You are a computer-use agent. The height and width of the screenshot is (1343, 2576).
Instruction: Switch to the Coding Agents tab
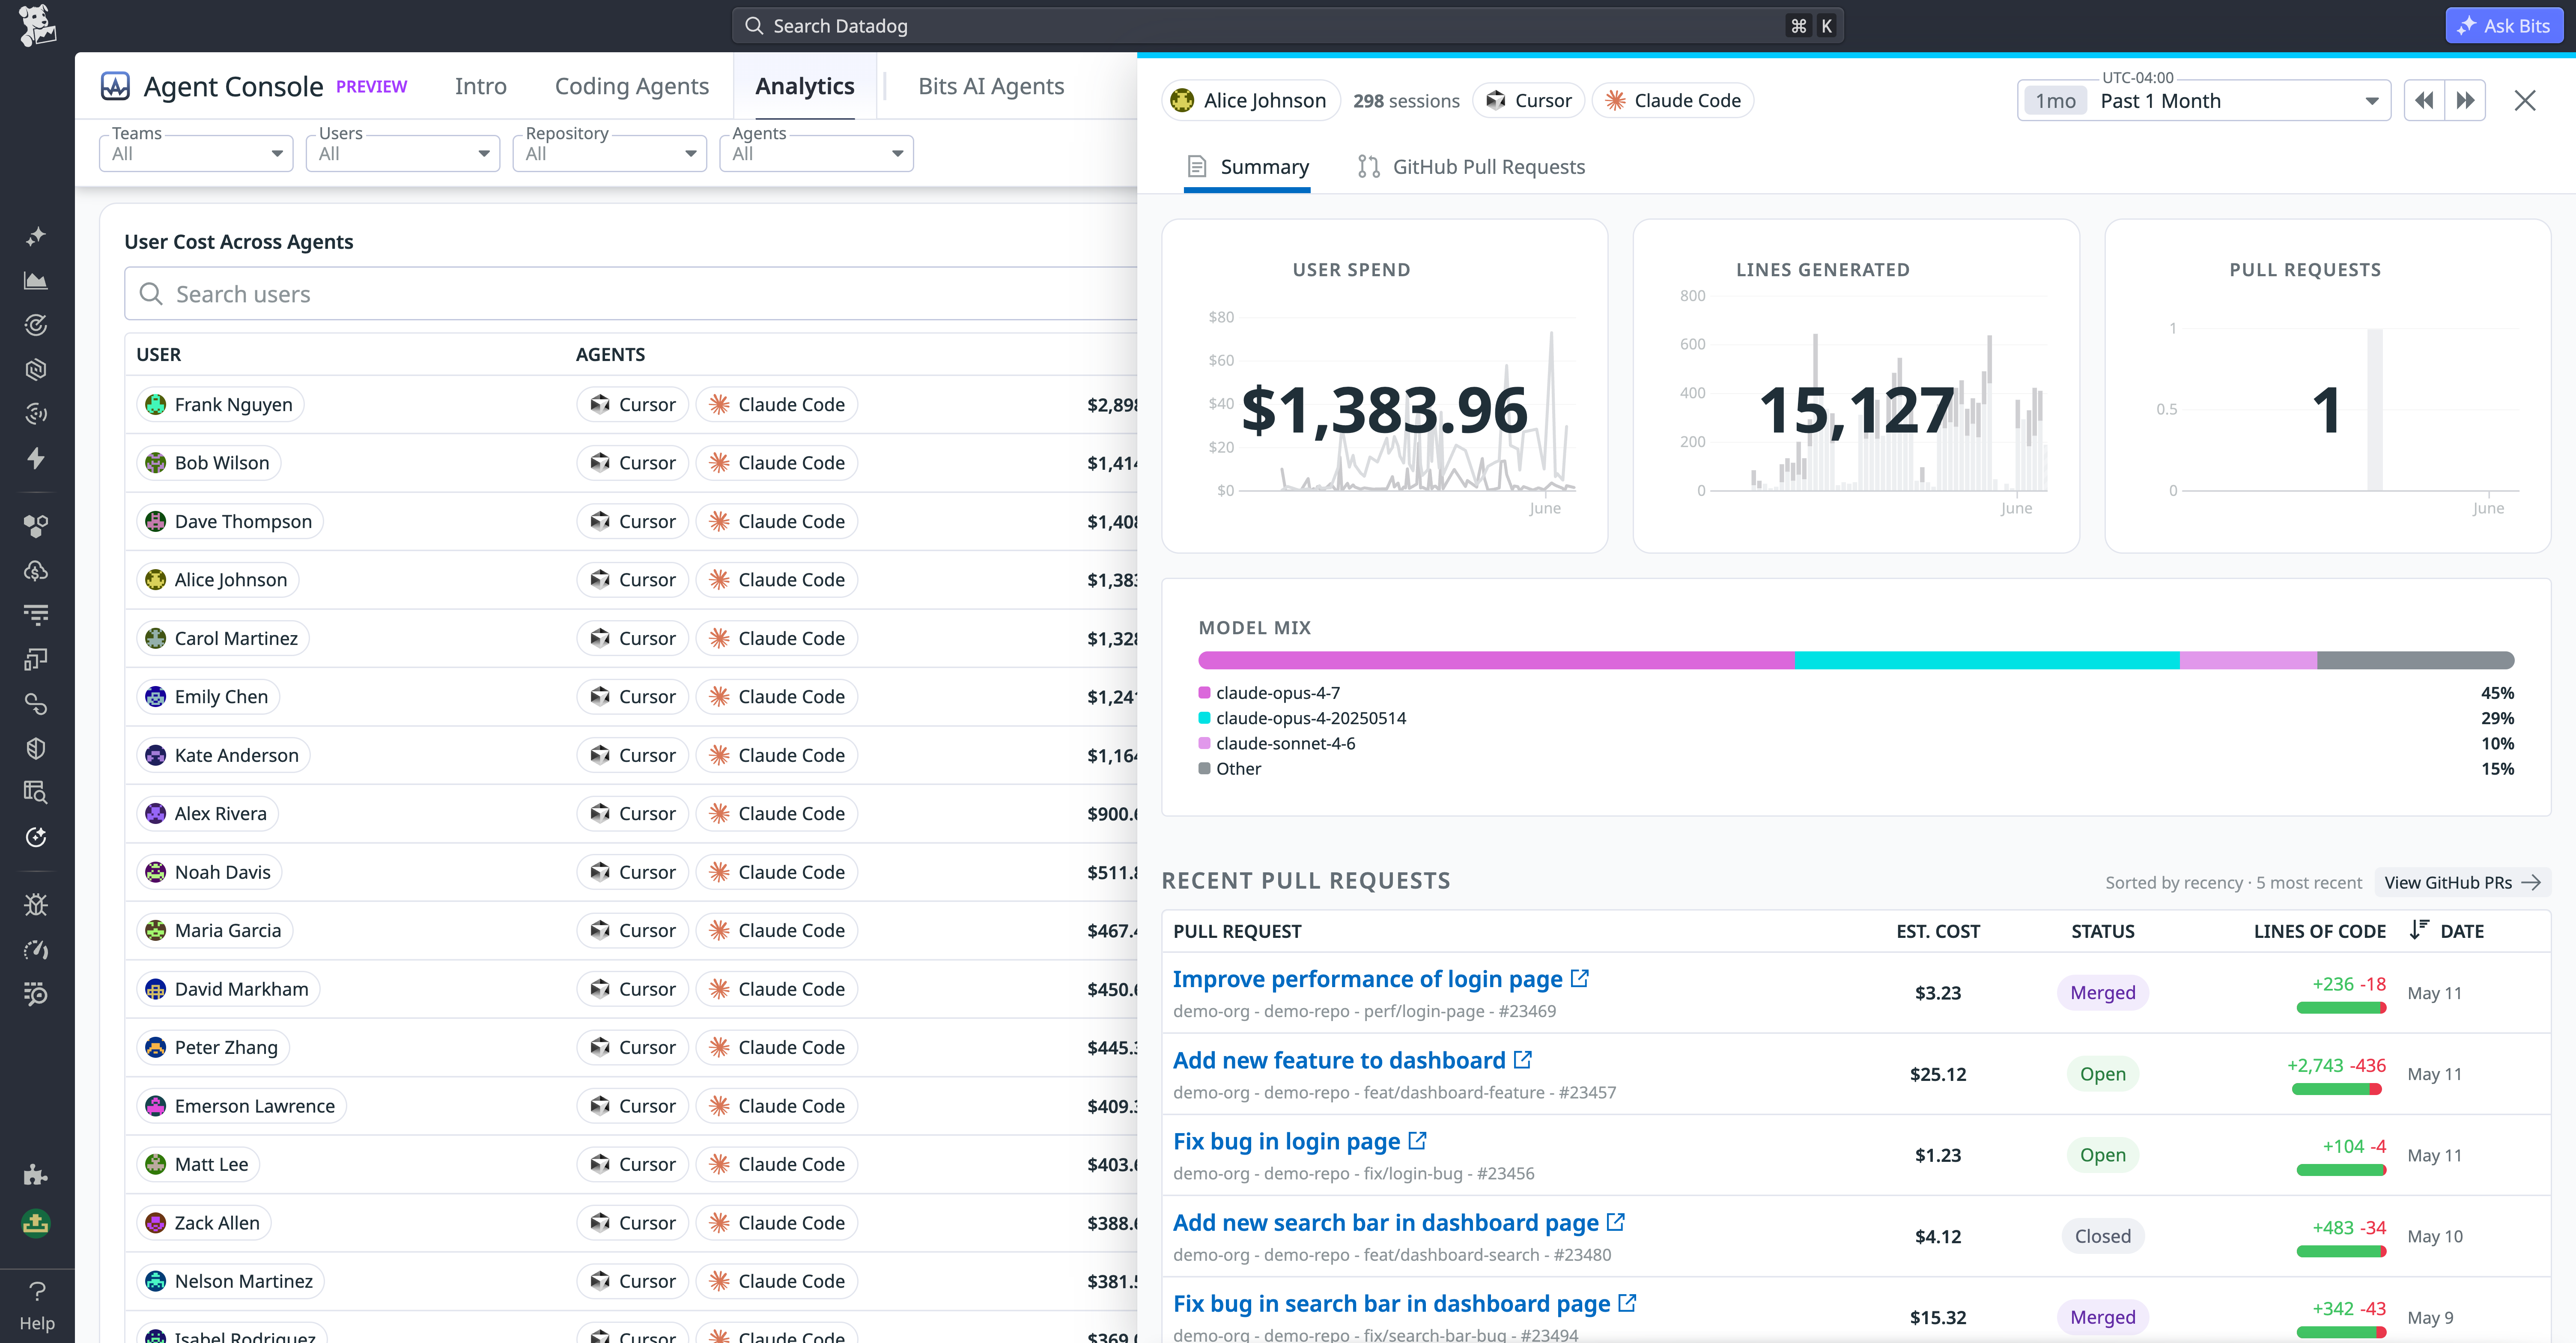(632, 86)
